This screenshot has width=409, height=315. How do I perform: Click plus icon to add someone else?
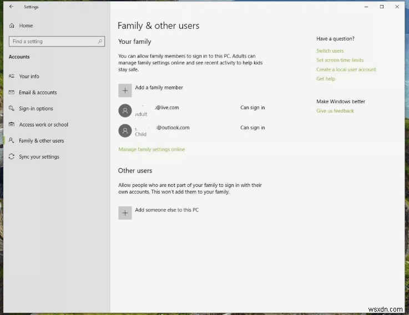tap(125, 213)
